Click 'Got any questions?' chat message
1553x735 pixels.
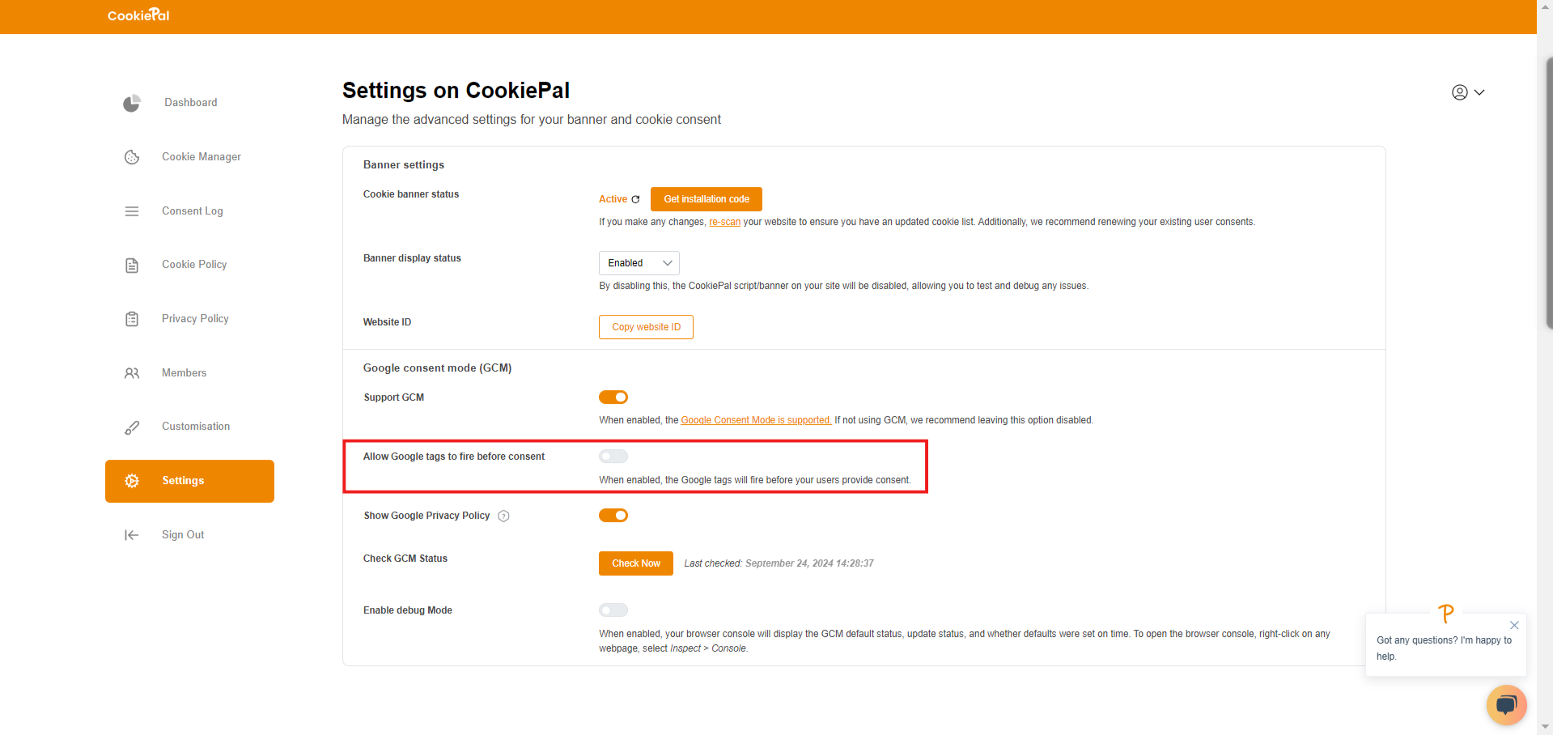click(x=1444, y=648)
